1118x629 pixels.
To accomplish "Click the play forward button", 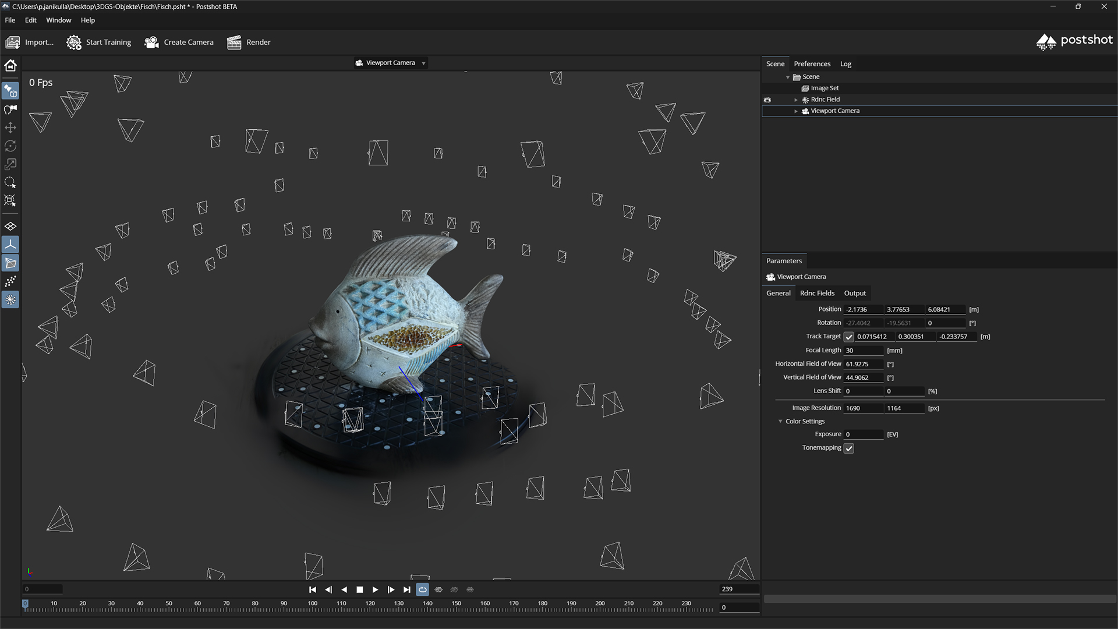I will [376, 589].
